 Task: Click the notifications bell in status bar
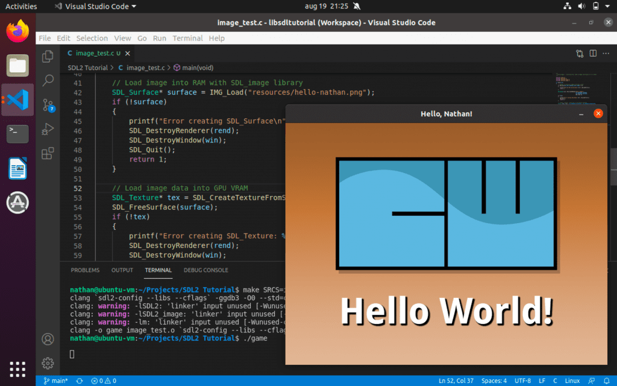coord(607,381)
